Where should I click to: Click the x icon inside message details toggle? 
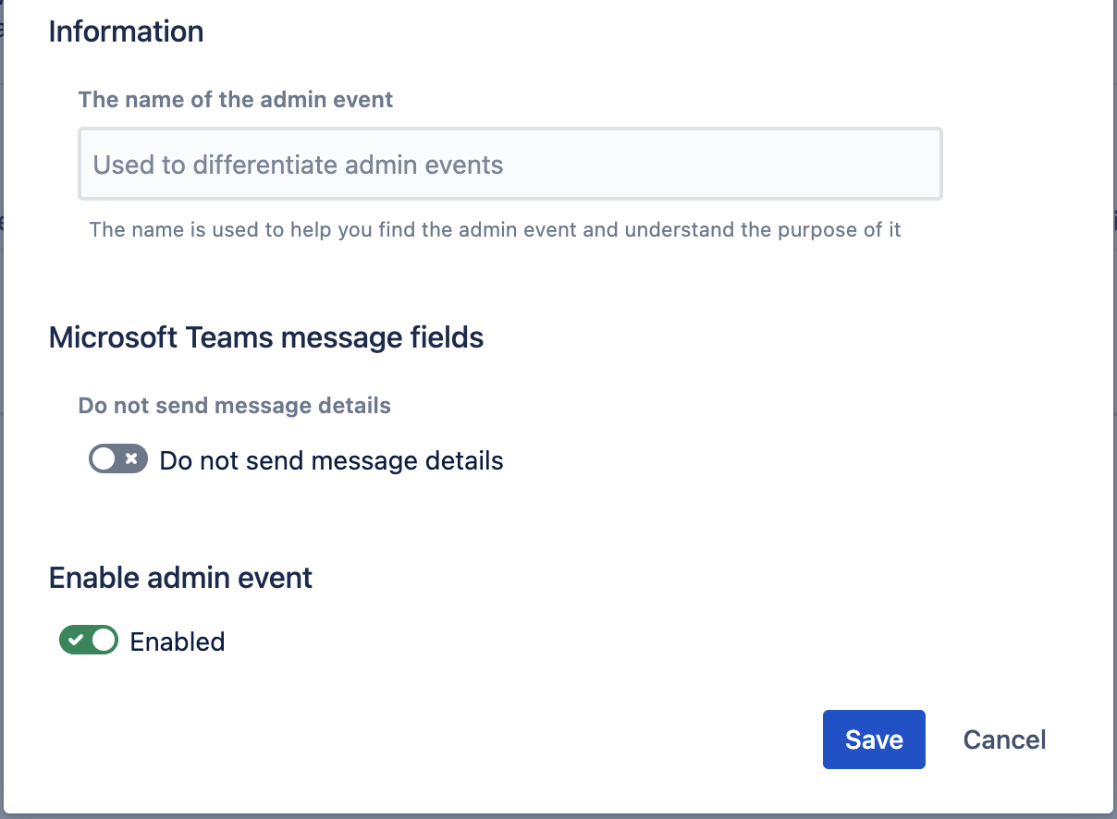coord(131,459)
